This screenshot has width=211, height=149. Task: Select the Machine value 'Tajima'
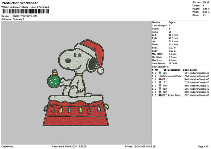(172, 22)
